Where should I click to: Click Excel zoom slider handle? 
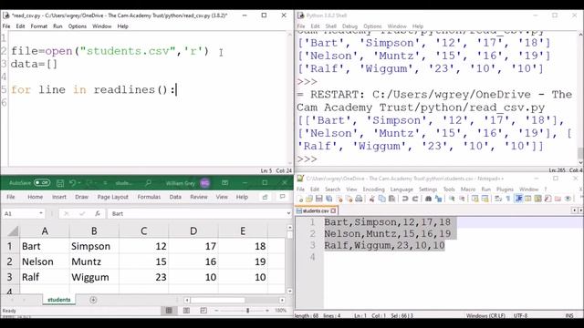247,310
